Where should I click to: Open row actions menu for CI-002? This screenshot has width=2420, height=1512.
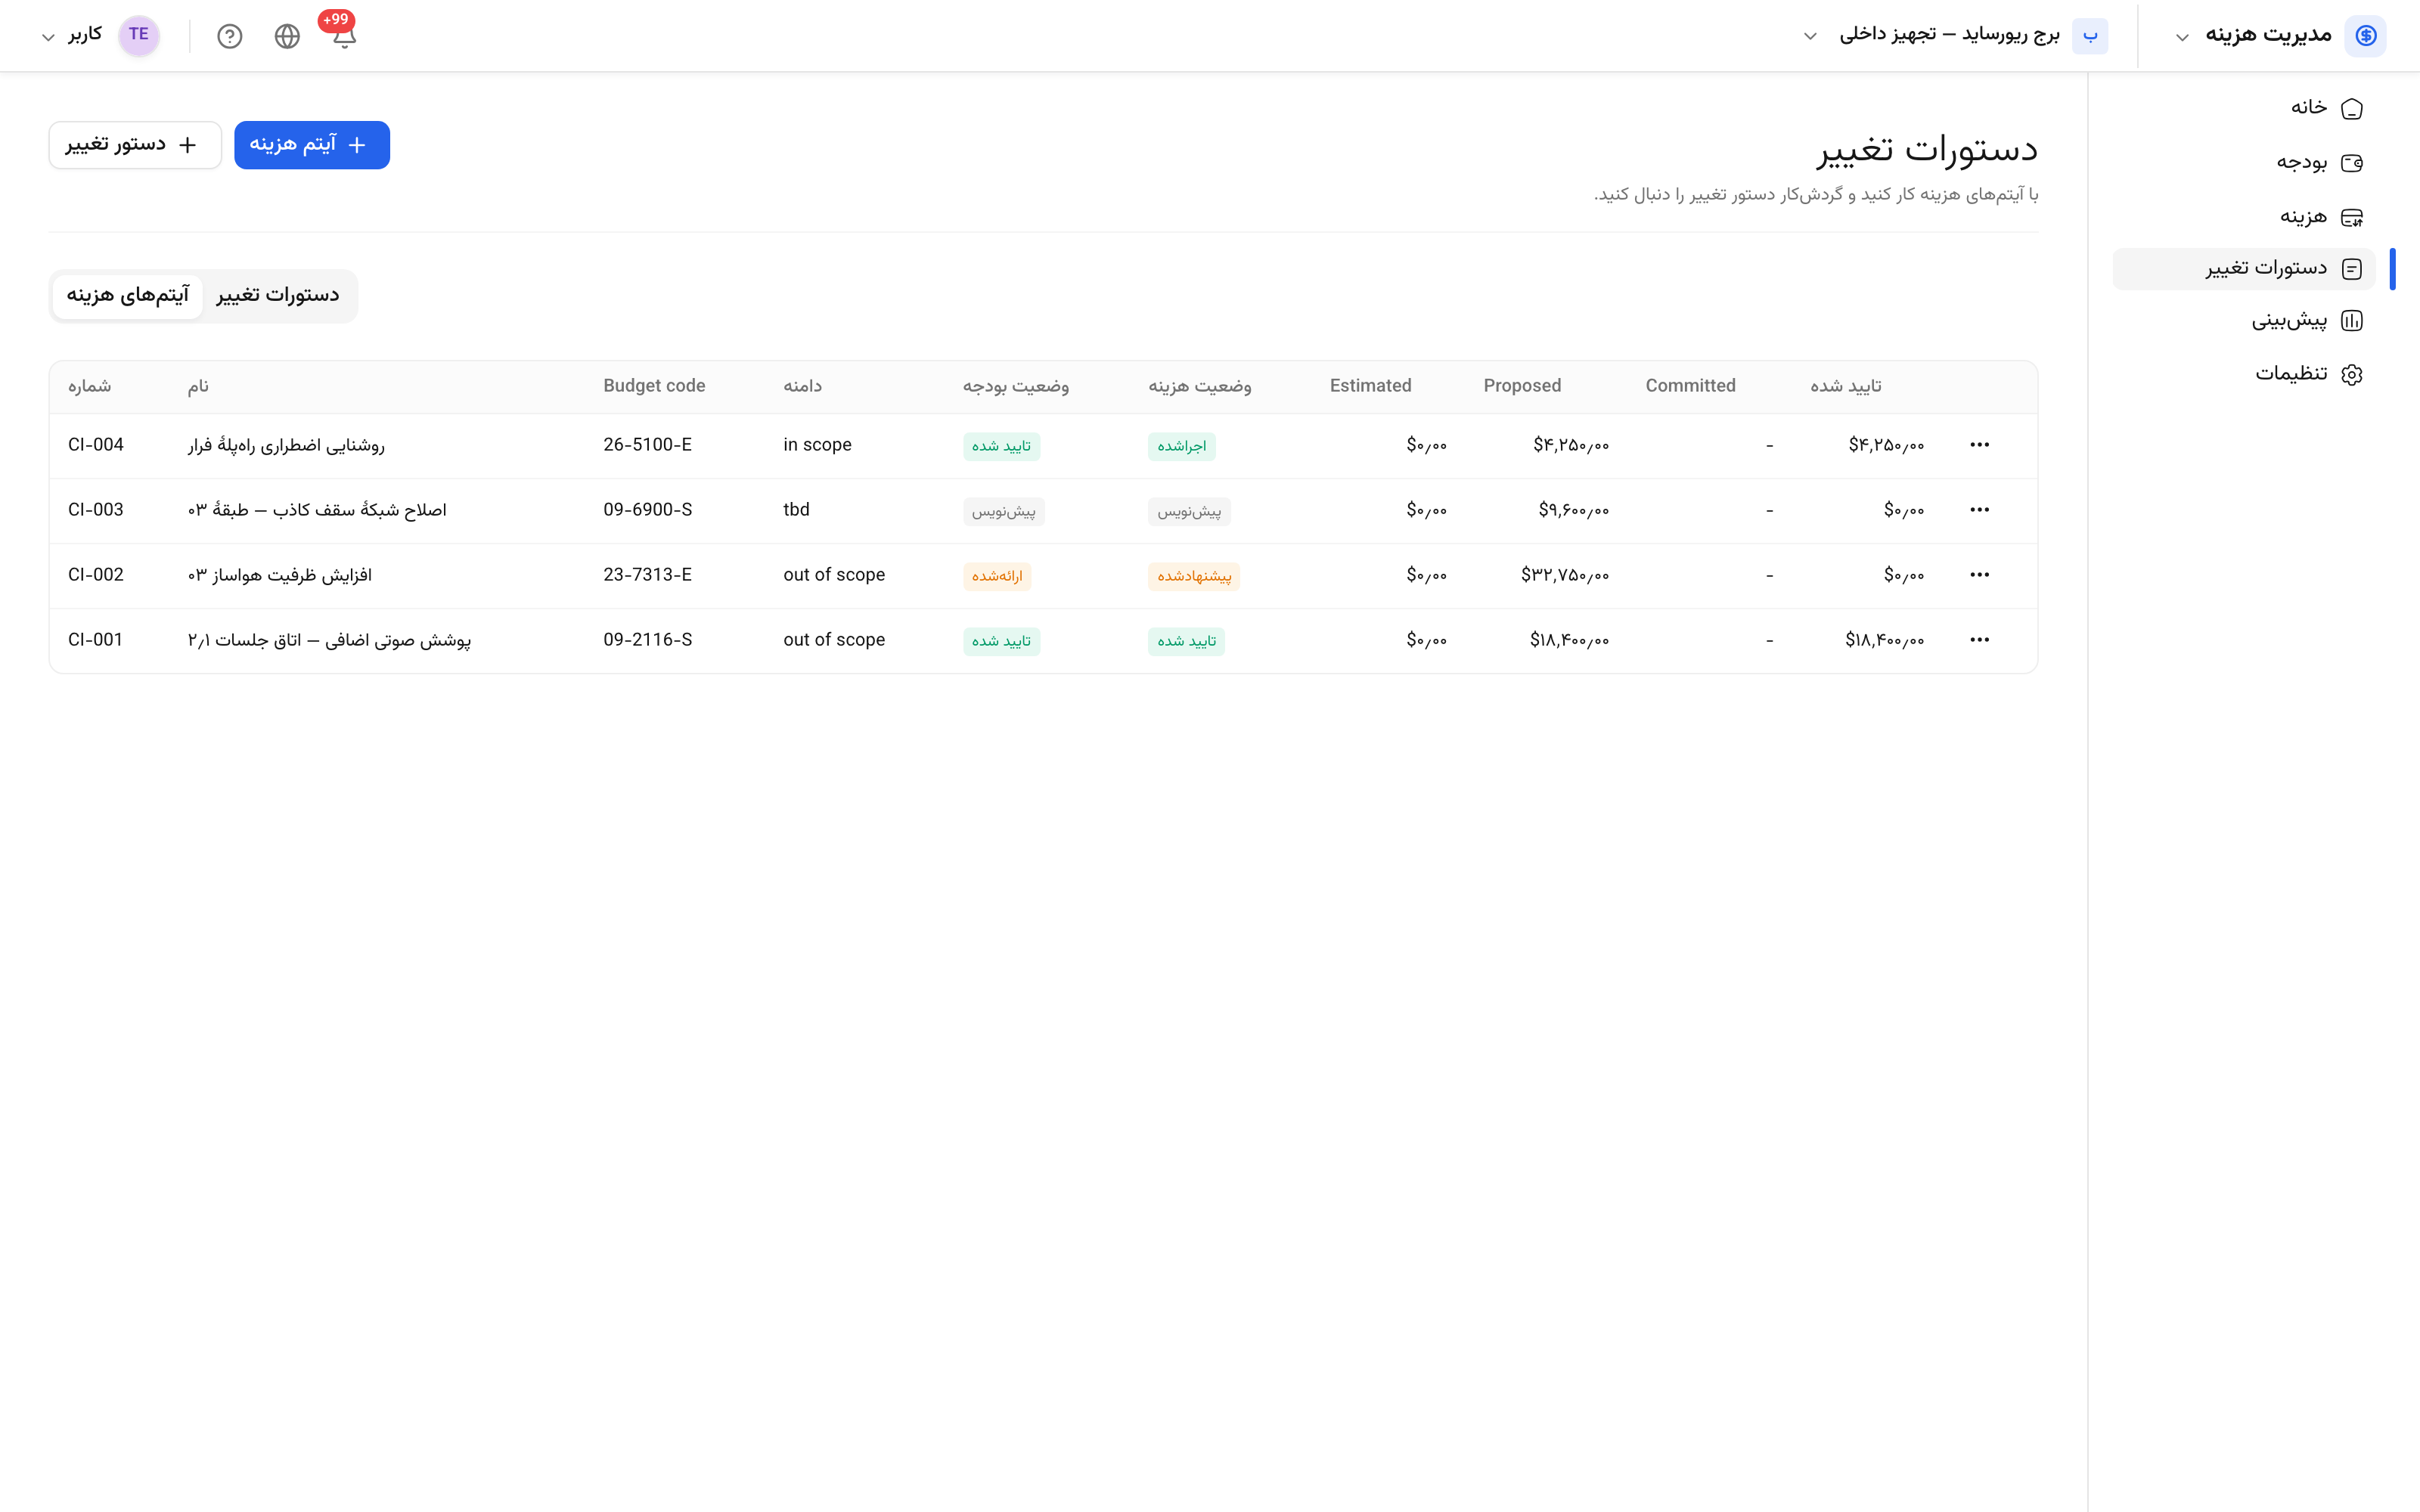pos(1979,575)
